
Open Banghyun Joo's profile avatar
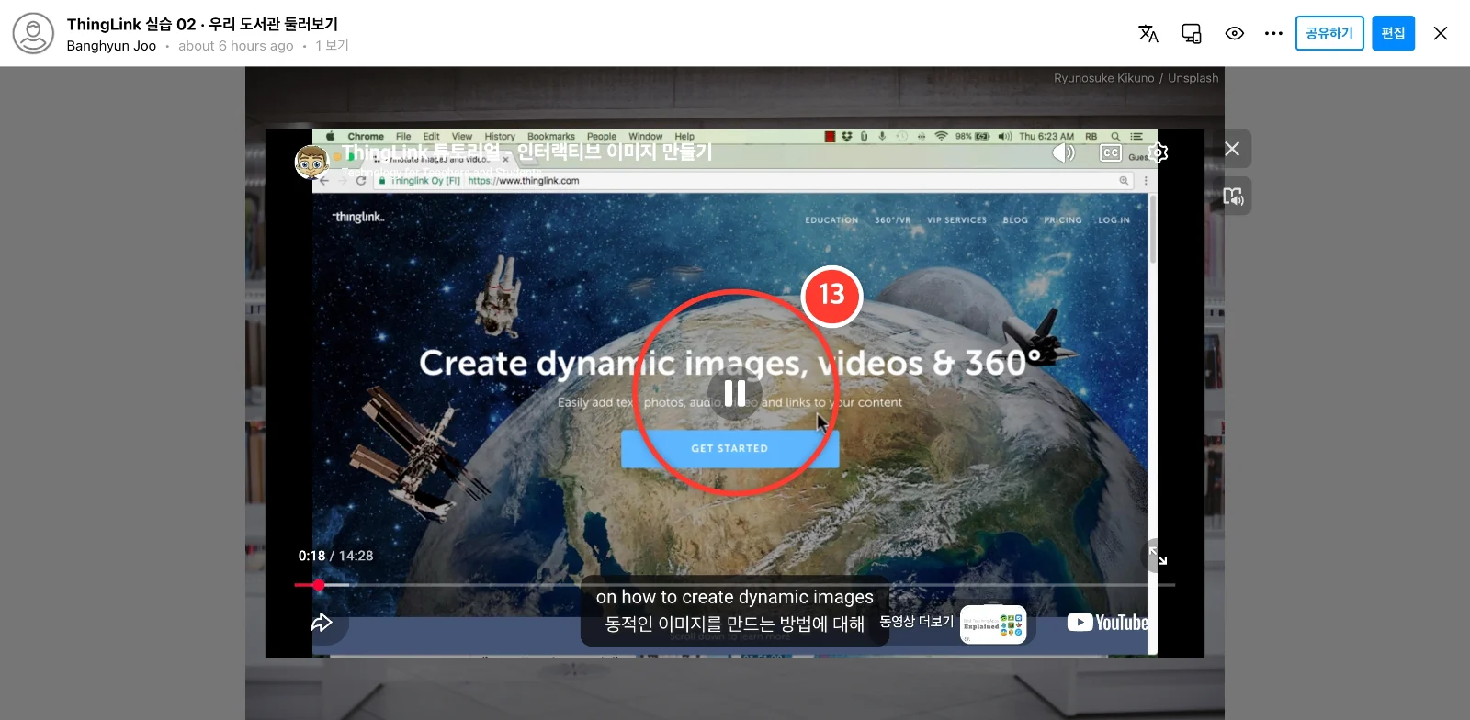[x=33, y=33]
